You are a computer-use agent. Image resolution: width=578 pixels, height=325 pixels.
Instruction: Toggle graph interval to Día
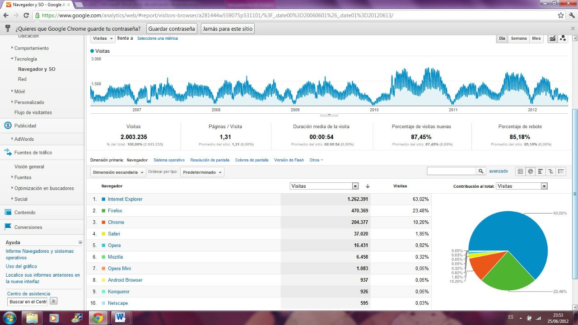coord(502,39)
